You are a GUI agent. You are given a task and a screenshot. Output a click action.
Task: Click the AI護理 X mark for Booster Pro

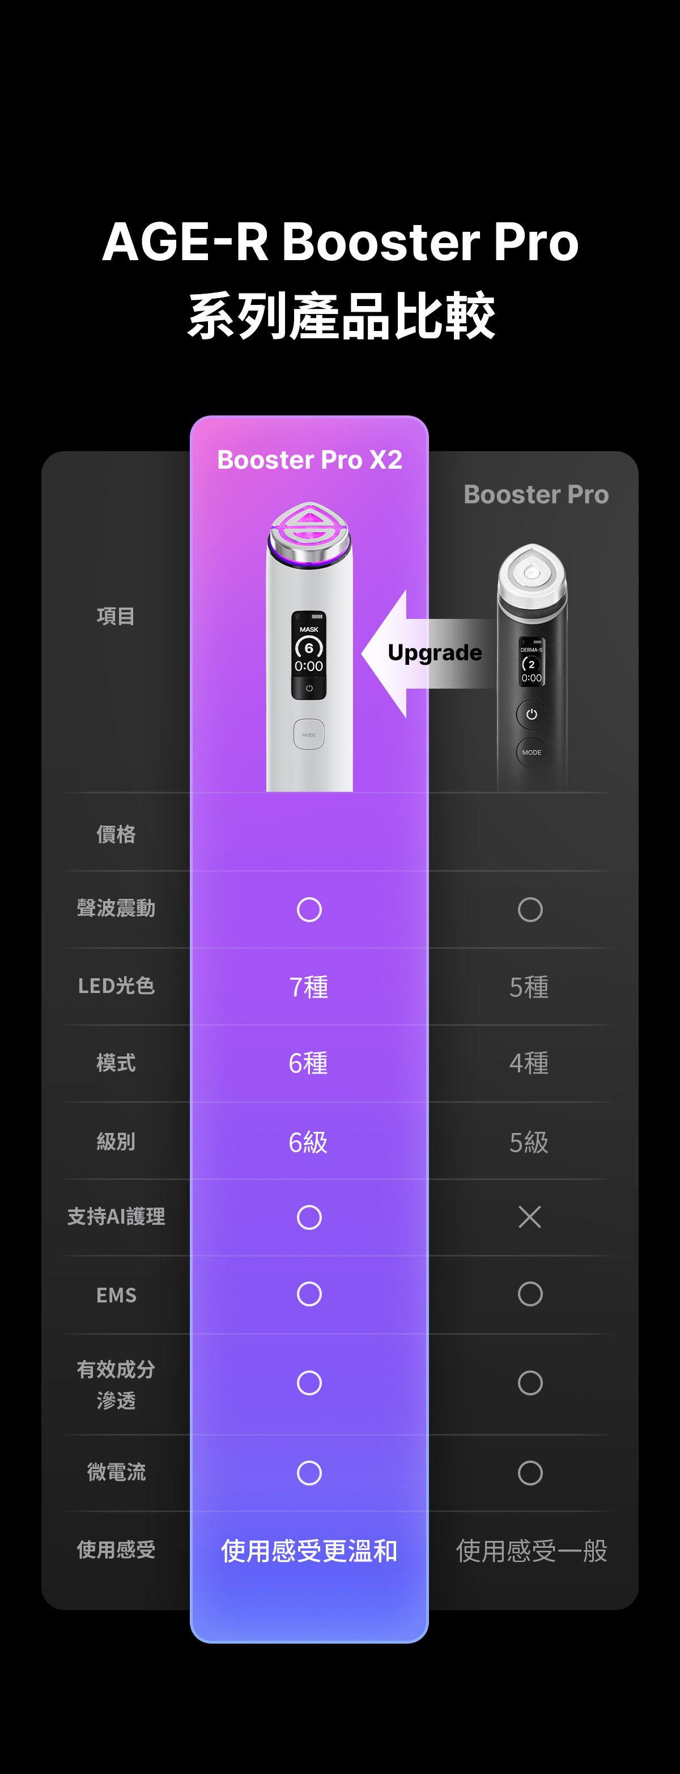pyautogui.click(x=530, y=1217)
